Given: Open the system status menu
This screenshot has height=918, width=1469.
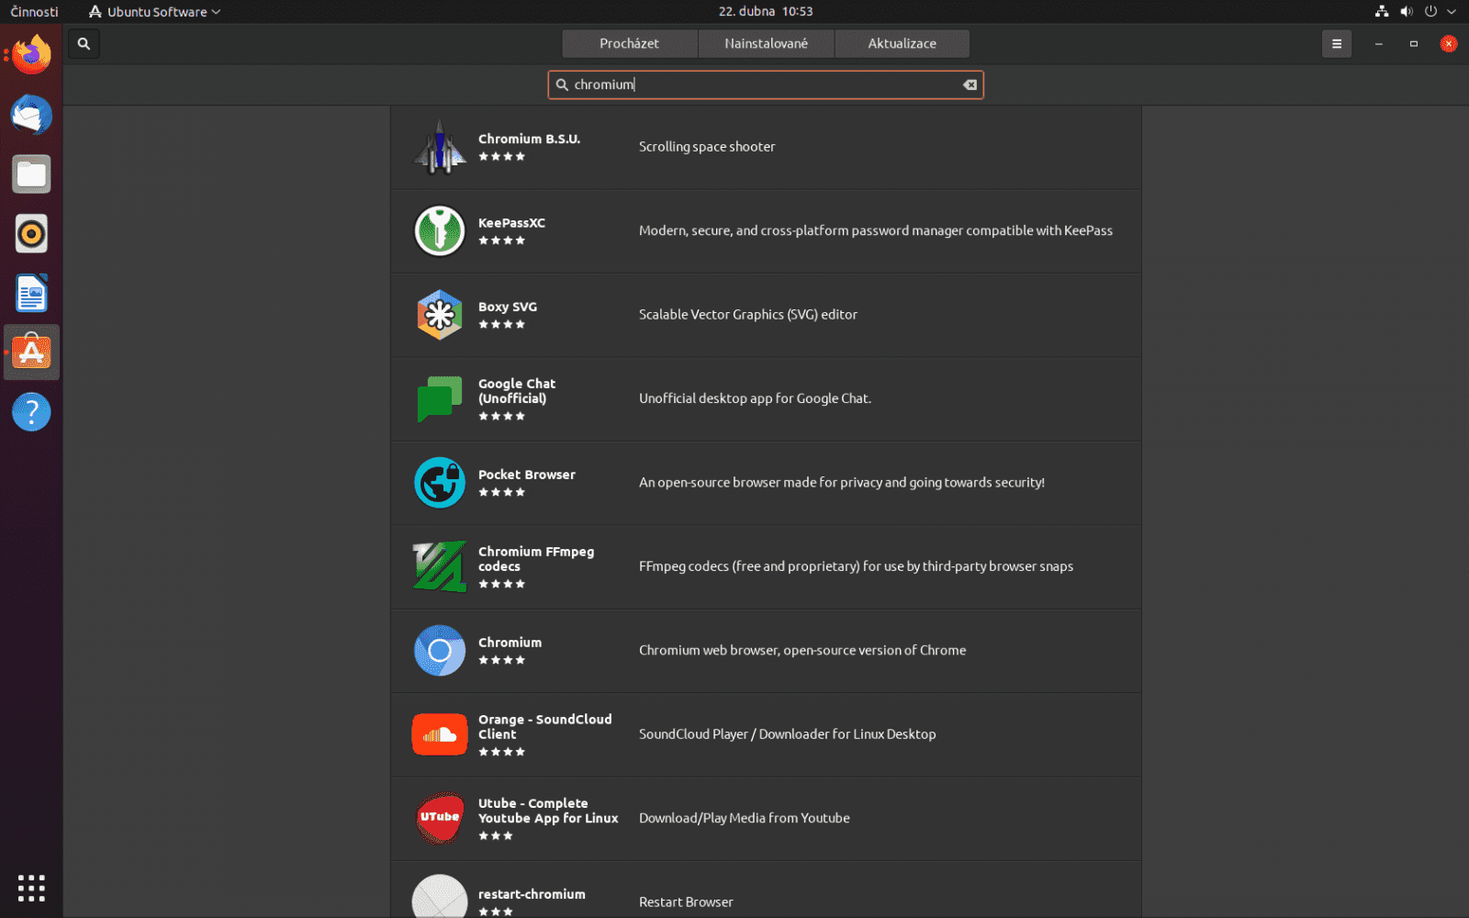Looking at the screenshot, I should pyautogui.click(x=1415, y=11).
